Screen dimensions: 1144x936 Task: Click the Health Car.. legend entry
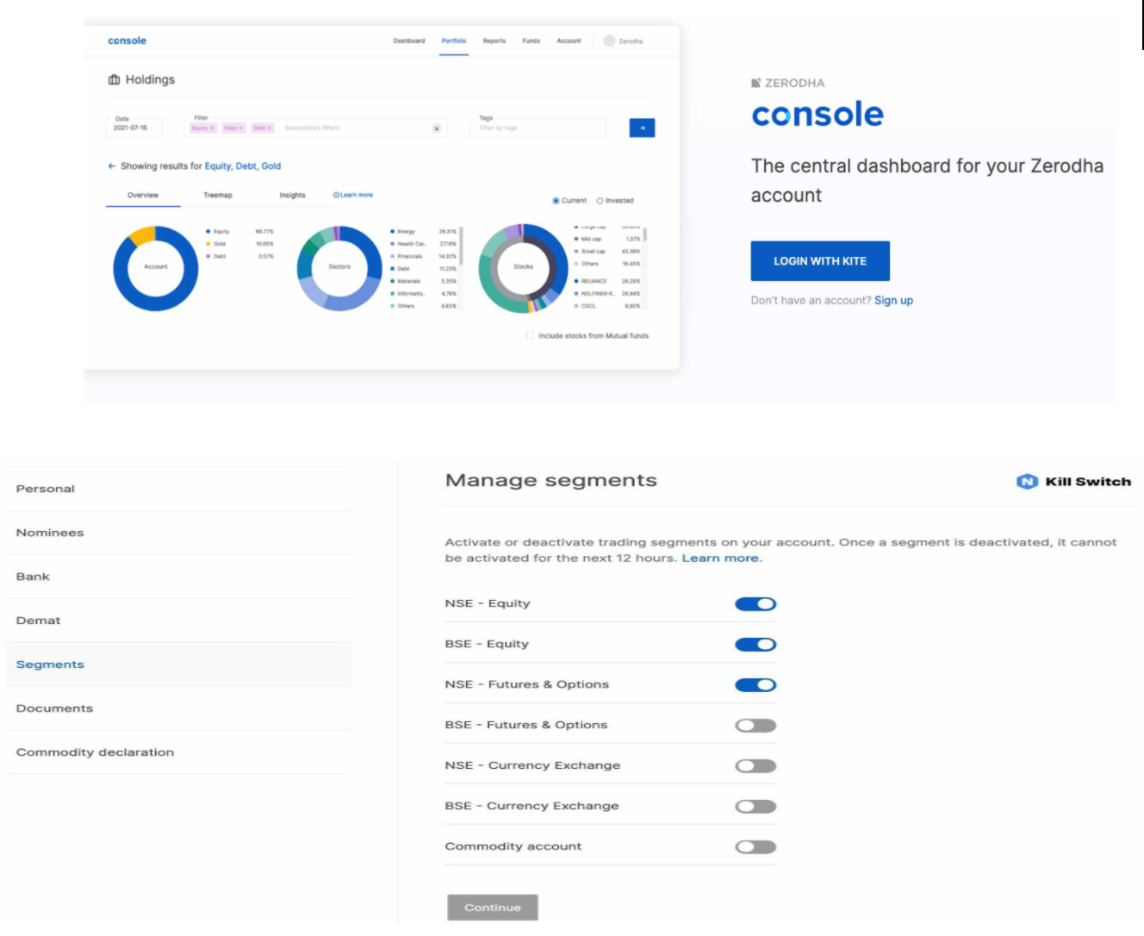click(424, 244)
